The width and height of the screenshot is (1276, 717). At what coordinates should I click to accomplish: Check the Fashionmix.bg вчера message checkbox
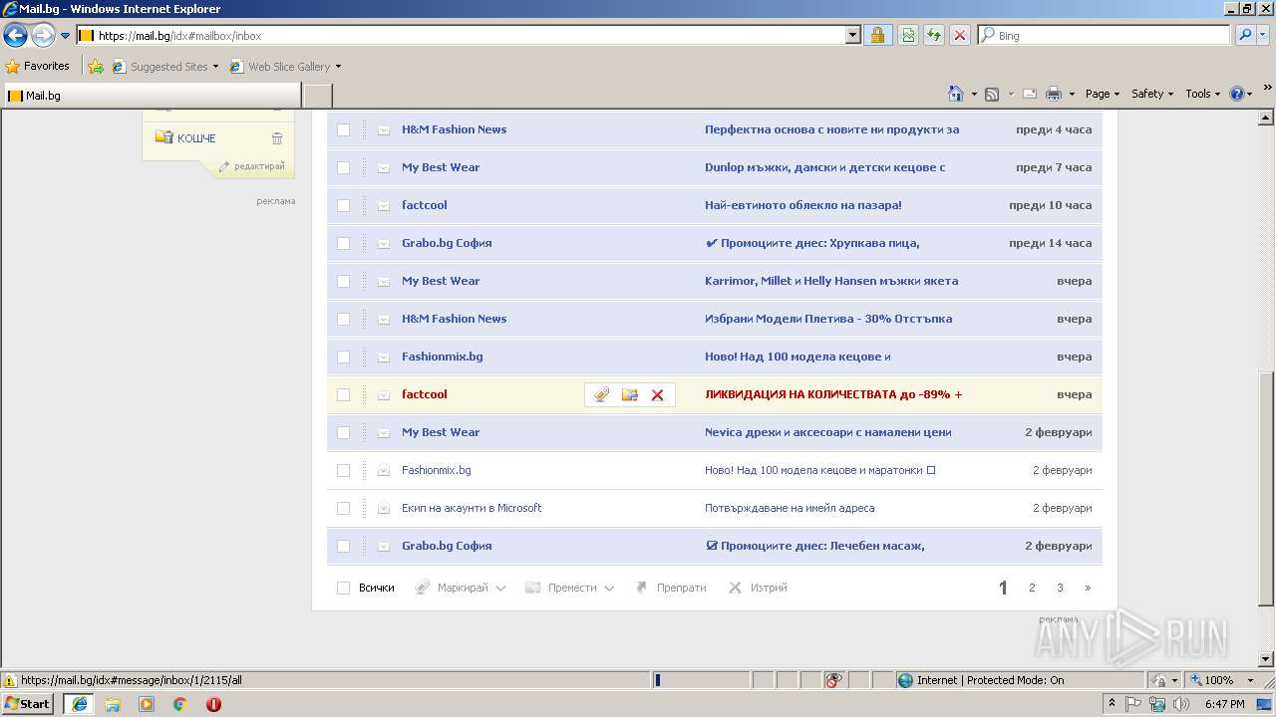click(343, 357)
